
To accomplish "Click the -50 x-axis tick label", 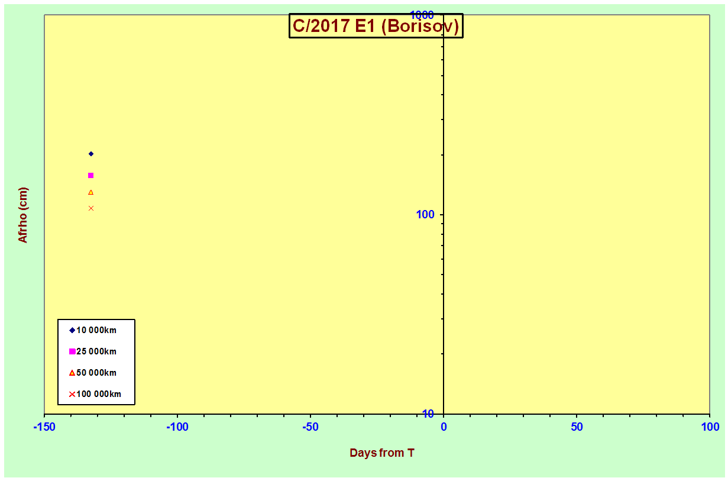I will 310,427.
